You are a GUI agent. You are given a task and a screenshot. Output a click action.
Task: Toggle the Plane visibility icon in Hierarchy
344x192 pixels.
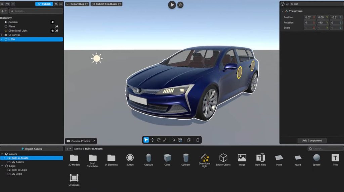tap(57, 26)
